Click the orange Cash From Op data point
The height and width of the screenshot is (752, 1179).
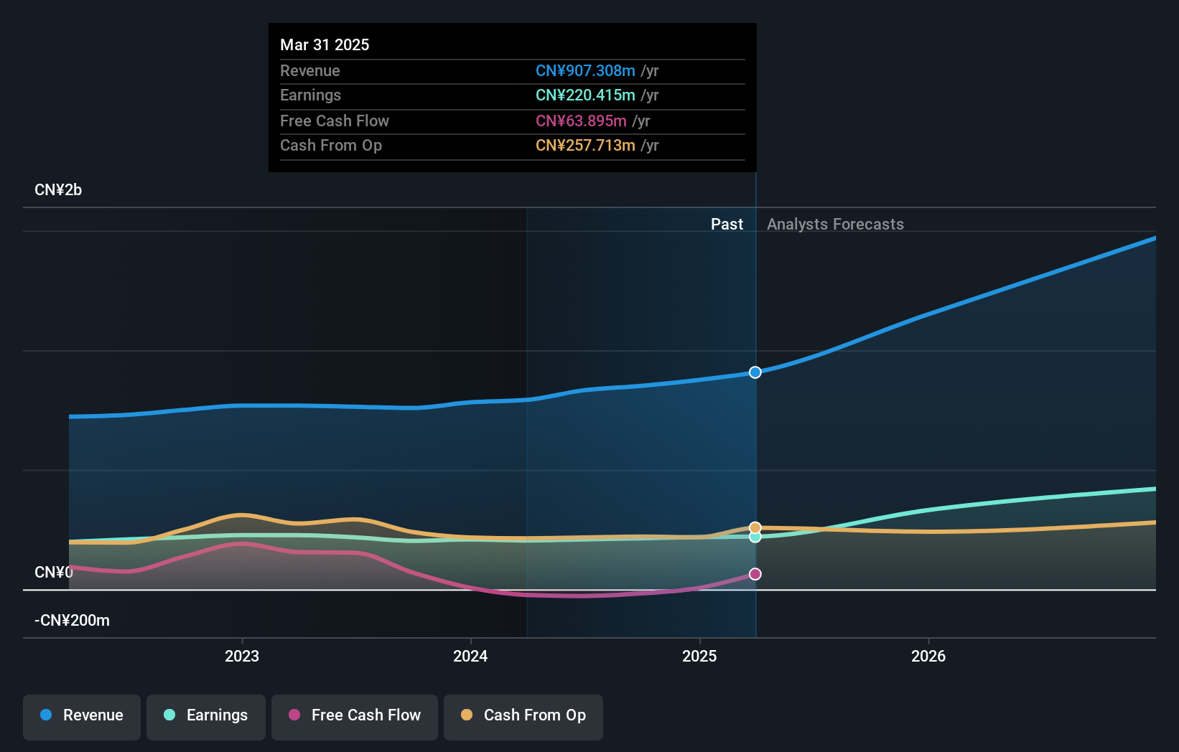[x=755, y=528]
